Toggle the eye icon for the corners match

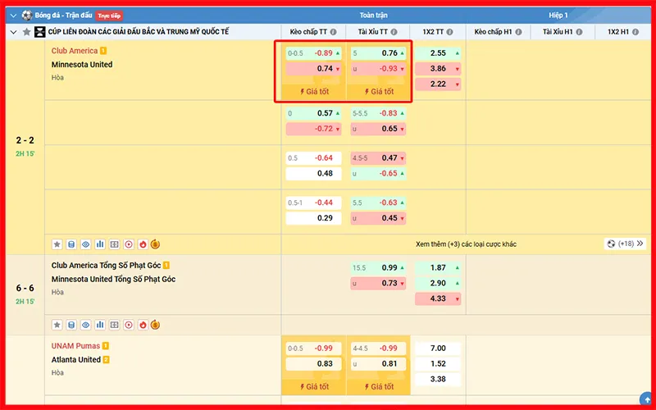pos(85,325)
